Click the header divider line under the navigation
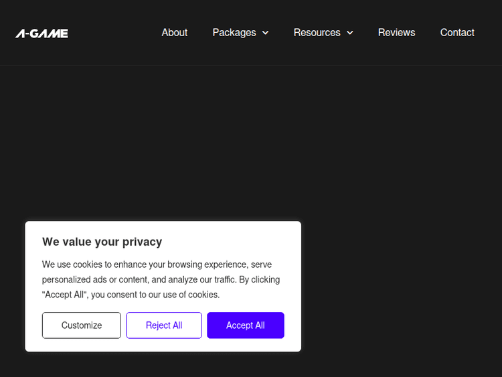This screenshot has width=502, height=377. (251, 66)
